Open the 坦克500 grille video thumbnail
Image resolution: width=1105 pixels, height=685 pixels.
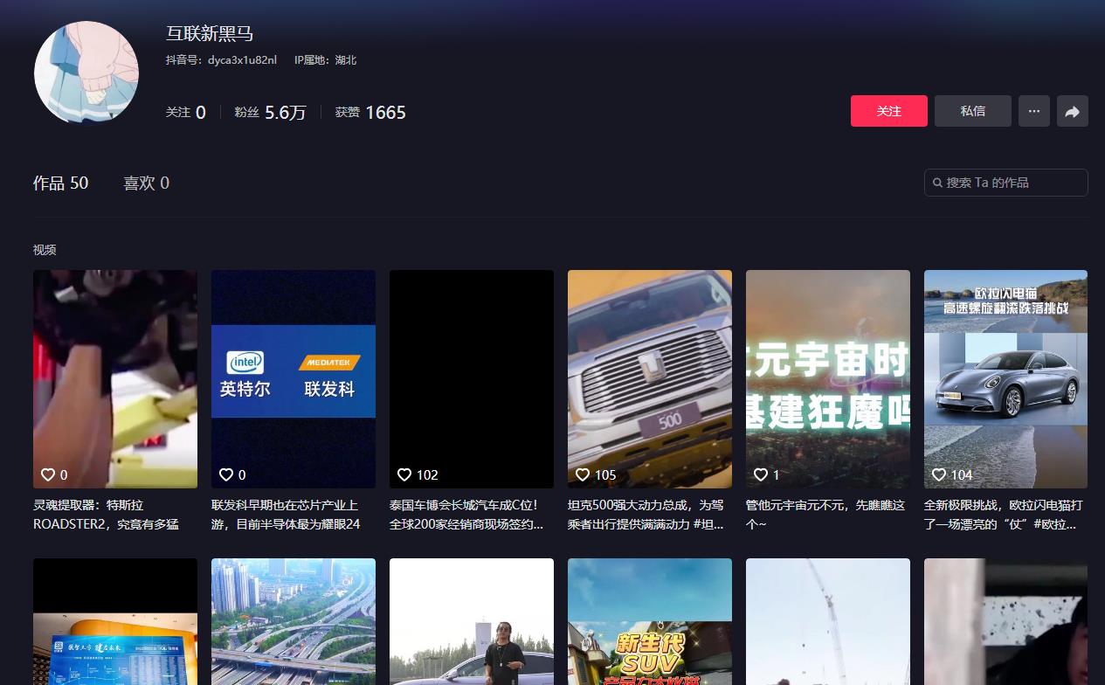pos(650,379)
